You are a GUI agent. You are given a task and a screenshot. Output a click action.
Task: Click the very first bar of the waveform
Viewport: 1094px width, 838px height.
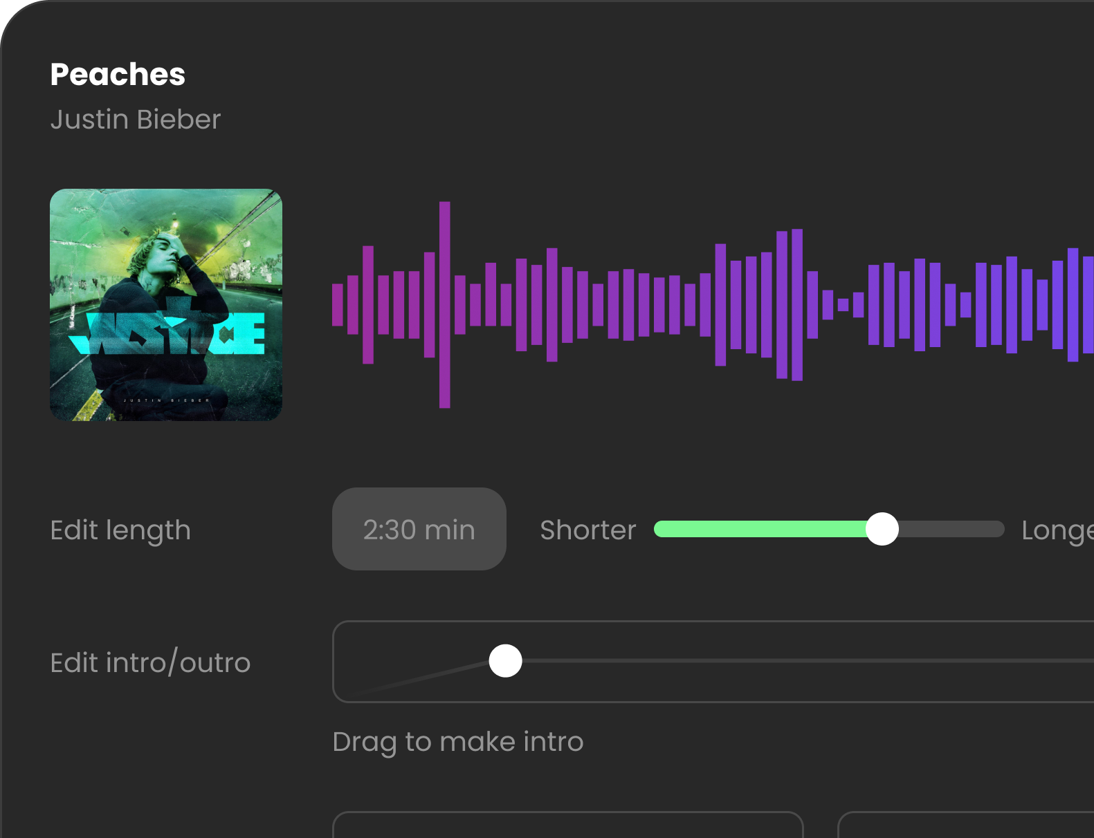(338, 305)
